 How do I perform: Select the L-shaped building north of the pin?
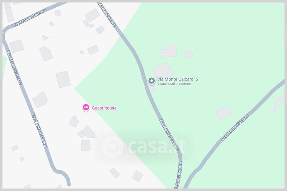tap(169, 51)
